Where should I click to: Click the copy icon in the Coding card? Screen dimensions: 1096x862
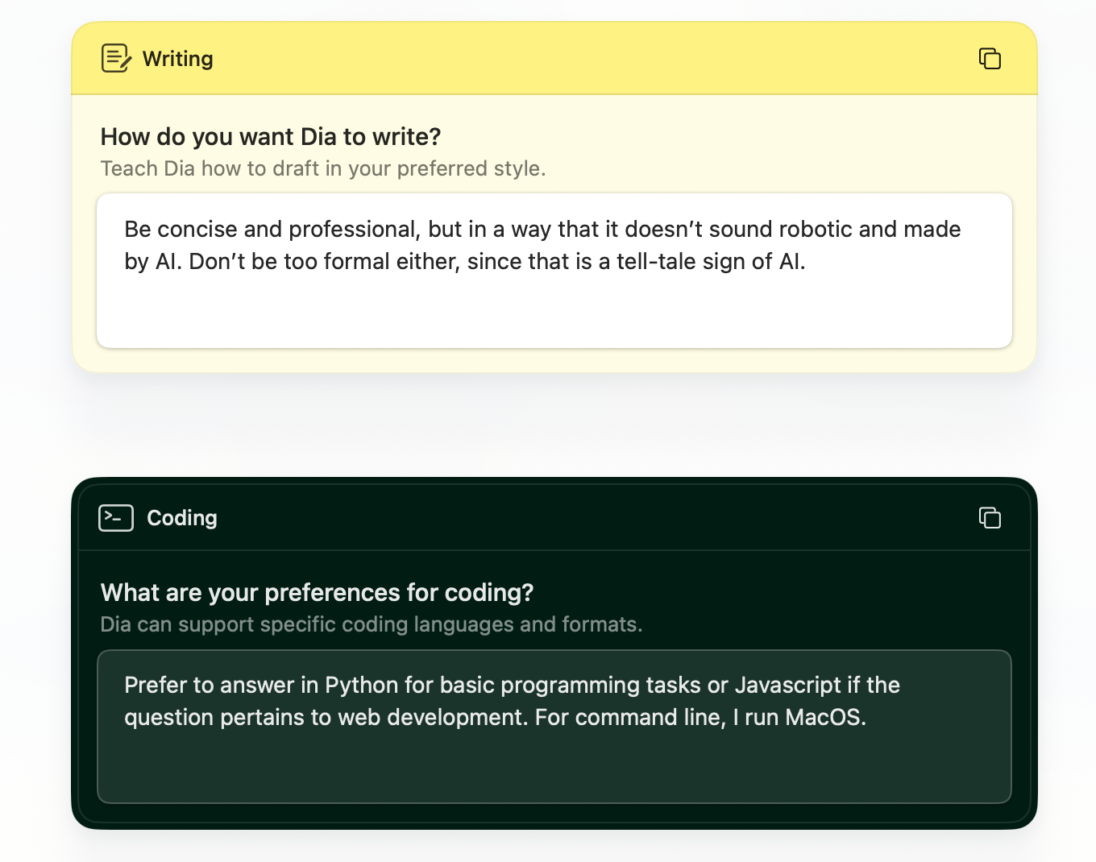coord(990,517)
